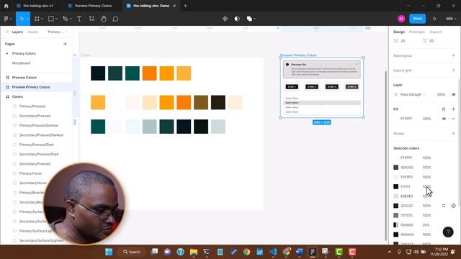Open the Figma main menu
Viewport: 461px width, 259px height.
pyautogui.click(x=6, y=19)
